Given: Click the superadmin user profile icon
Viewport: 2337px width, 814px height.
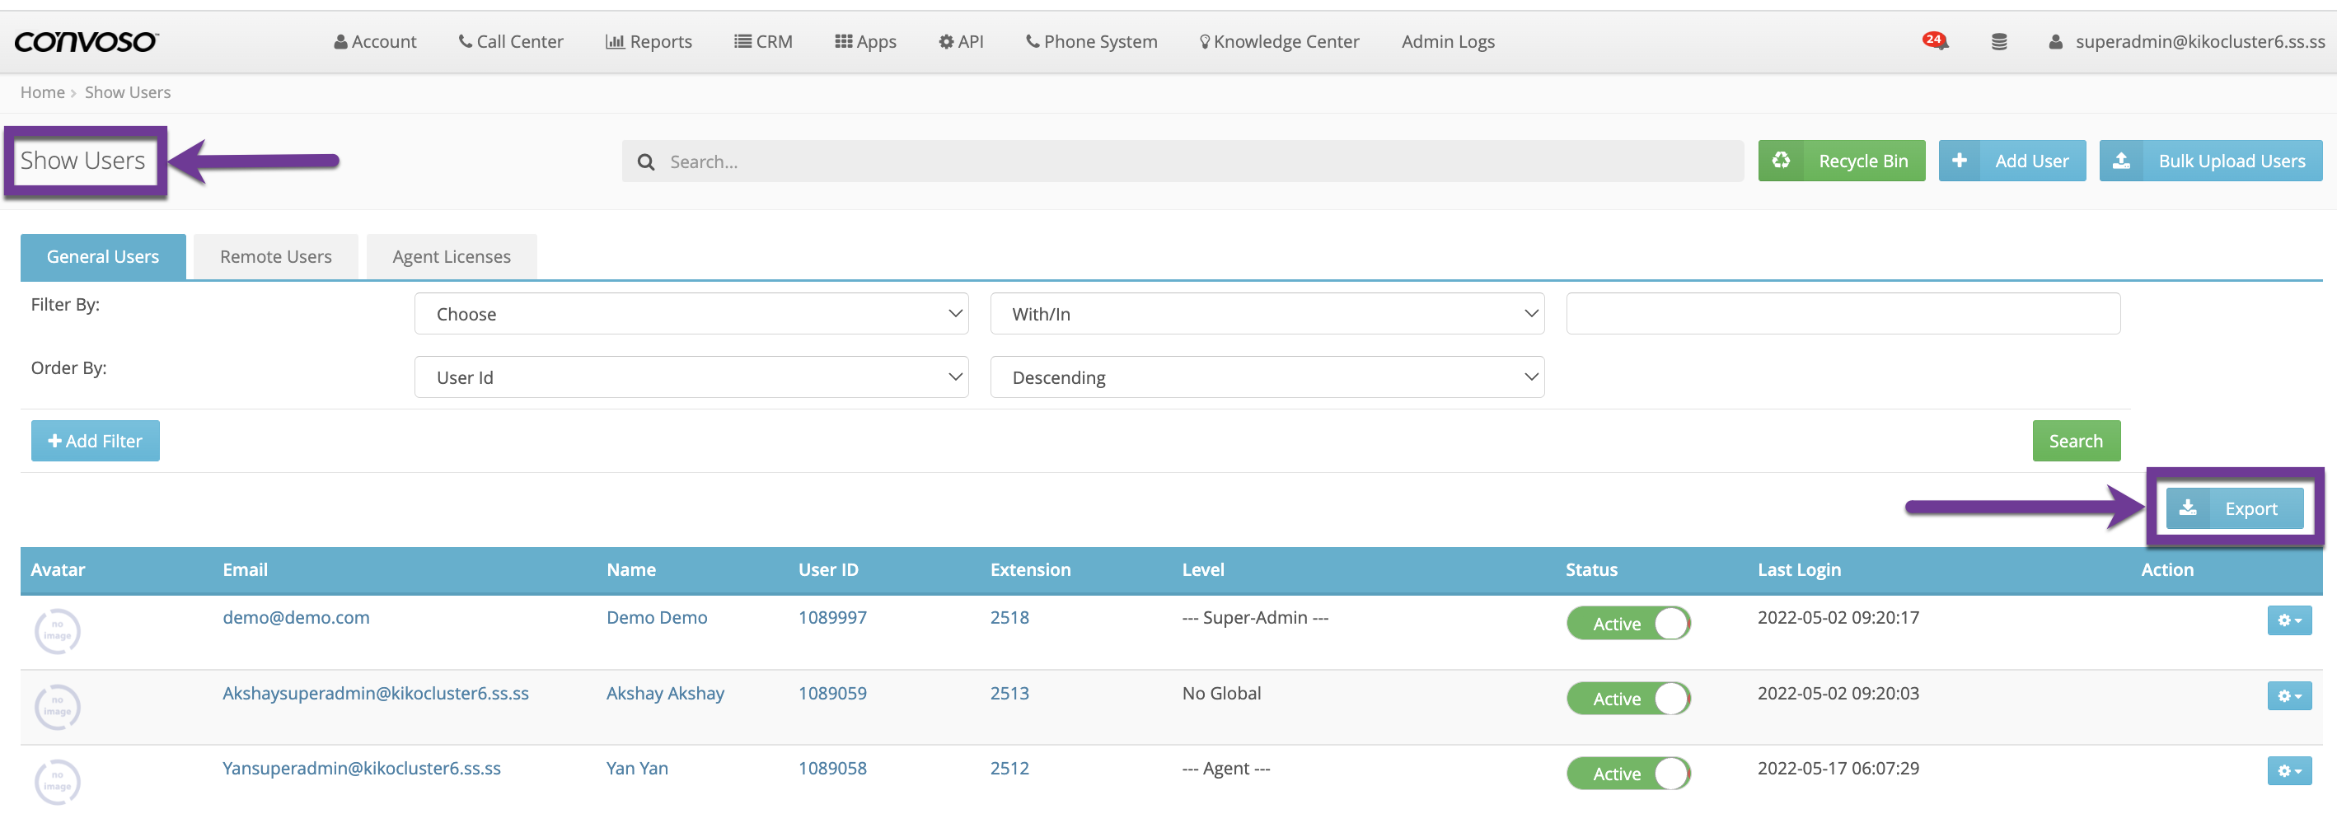Looking at the screenshot, I should pyautogui.click(x=2056, y=42).
